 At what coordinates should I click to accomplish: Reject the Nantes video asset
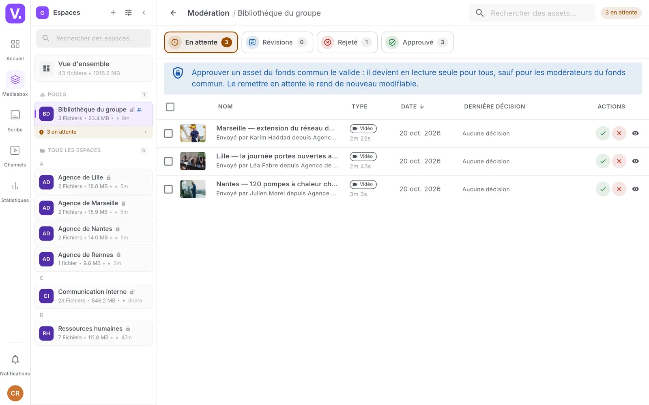click(x=619, y=189)
